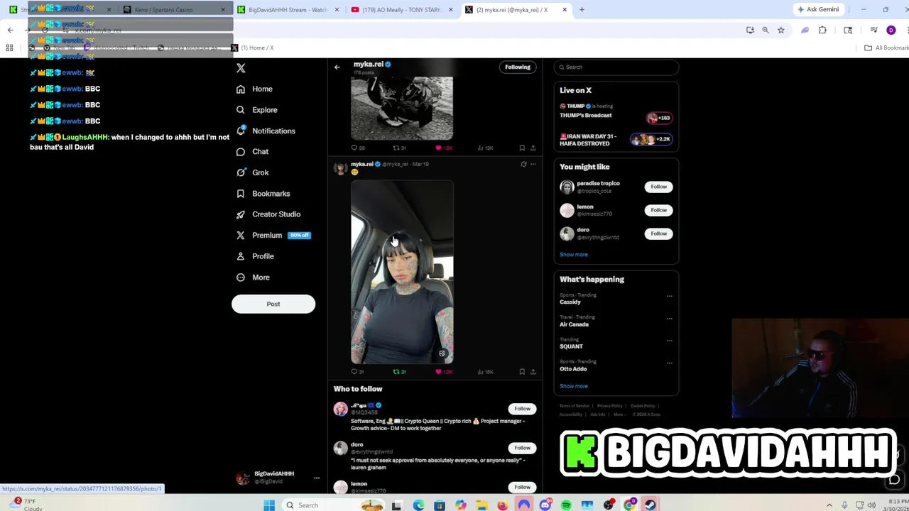Open the browser zoom magnifier icon
This screenshot has width=909, height=511.
(x=766, y=30)
